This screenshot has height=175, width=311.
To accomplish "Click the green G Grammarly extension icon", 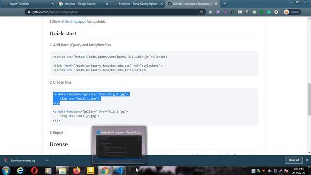I will coord(269,12).
